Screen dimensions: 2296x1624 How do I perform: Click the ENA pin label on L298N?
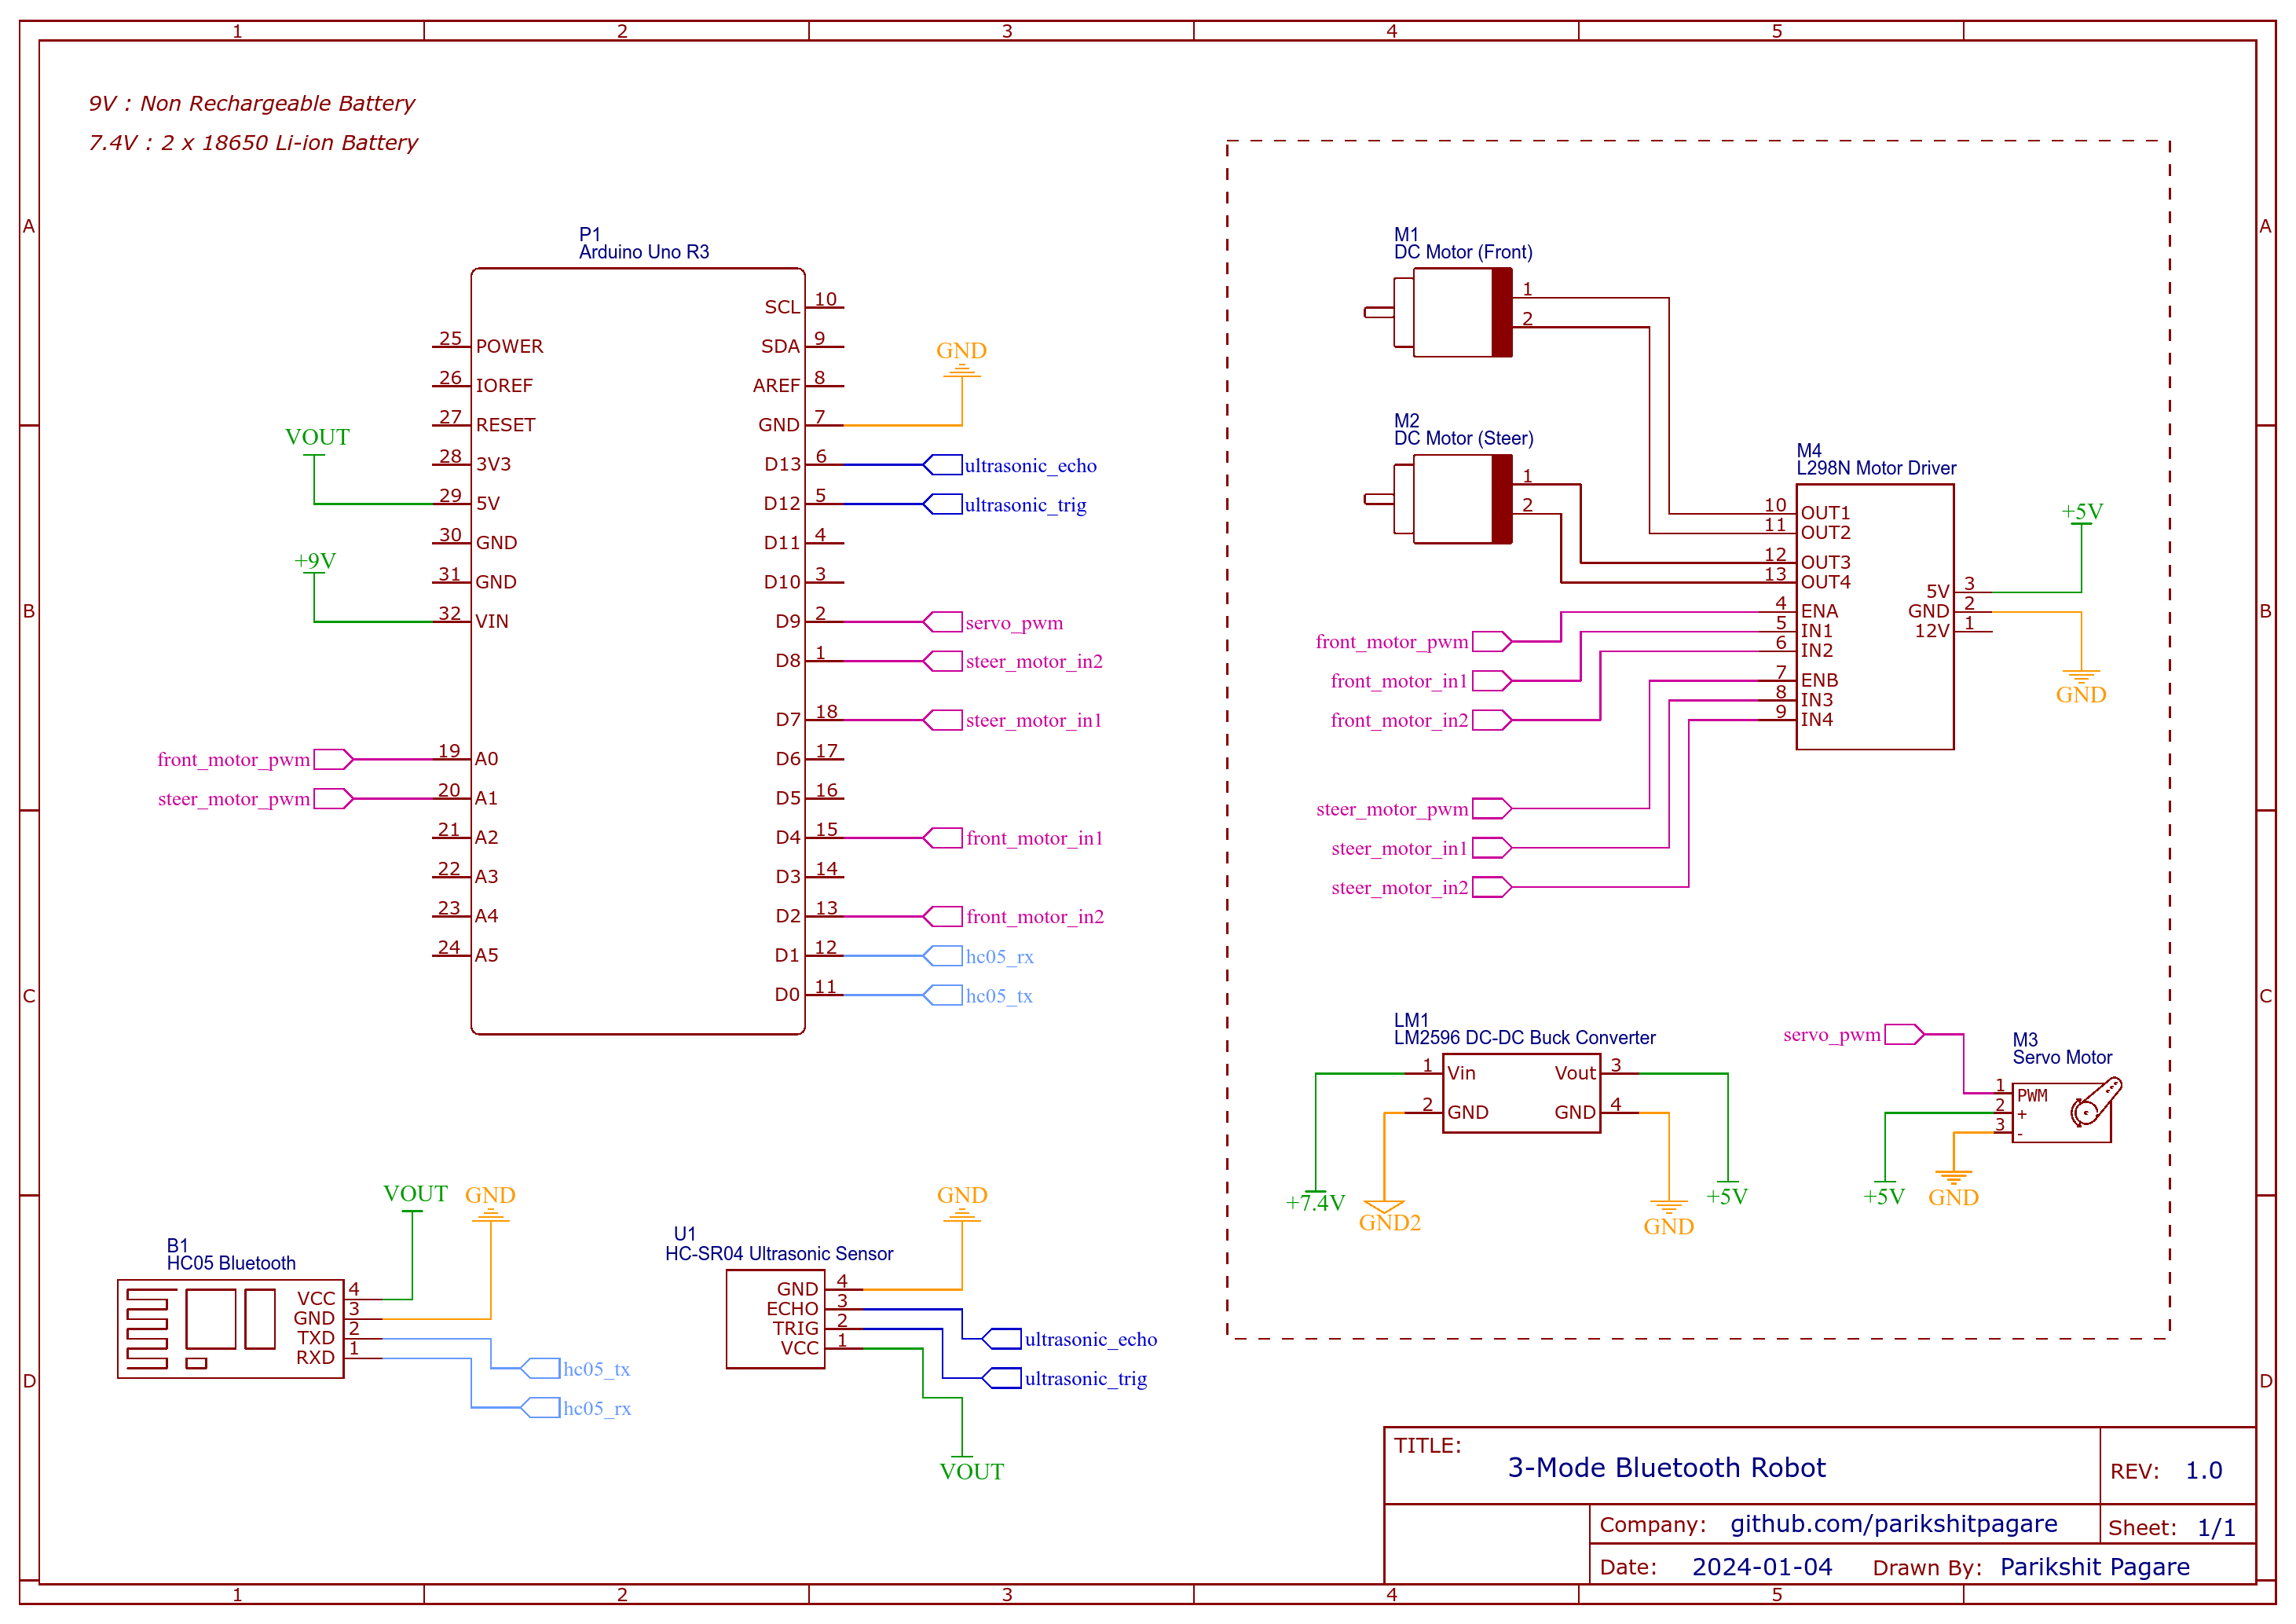(x=1819, y=611)
